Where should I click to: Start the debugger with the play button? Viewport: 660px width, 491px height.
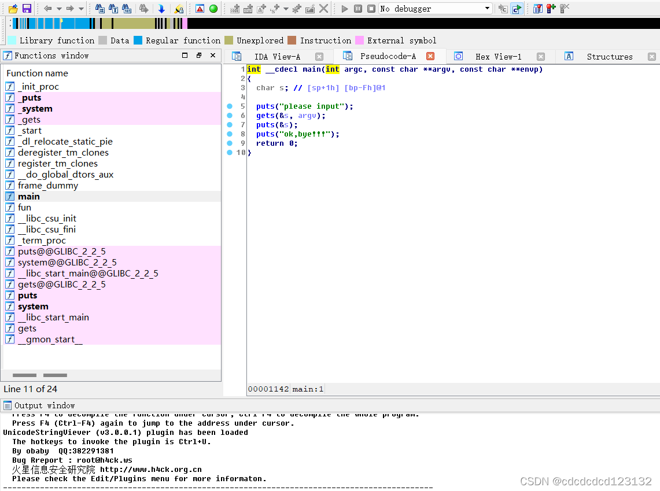pyautogui.click(x=344, y=9)
